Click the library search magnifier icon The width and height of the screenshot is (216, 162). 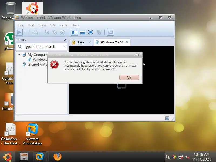tap(20, 46)
